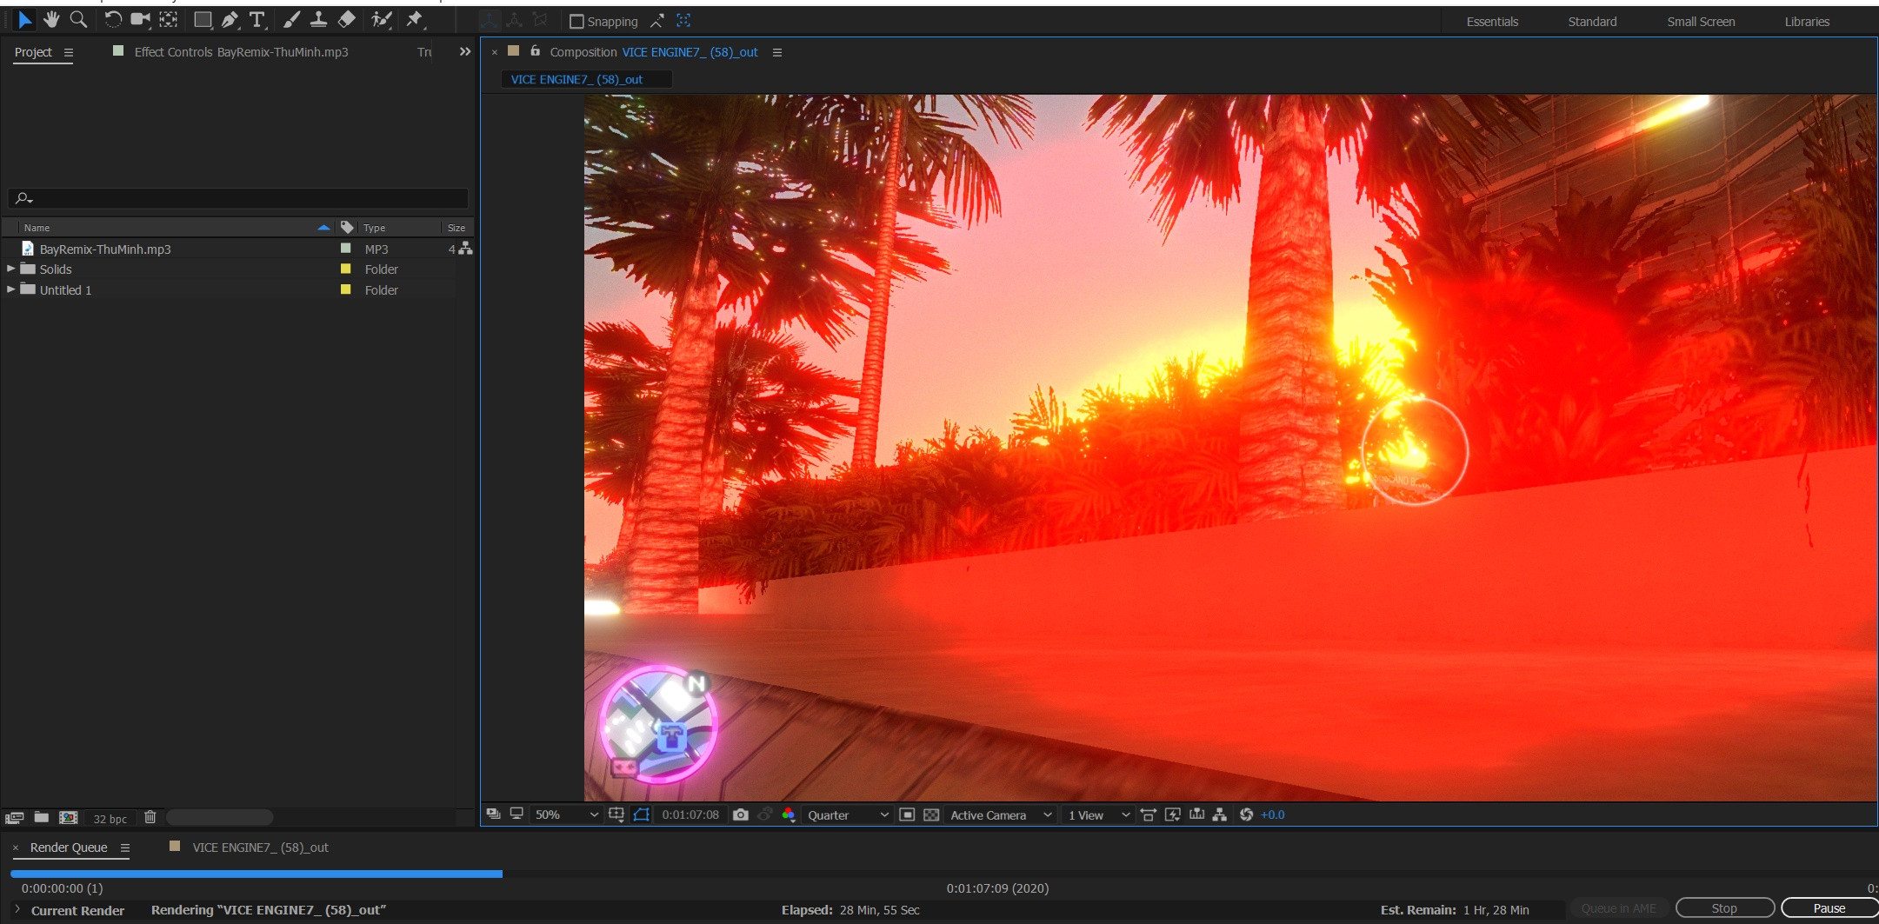This screenshot has width=1879, height=924.
Task: Enable the Snapping checkbox
Action: click(576, 22)
